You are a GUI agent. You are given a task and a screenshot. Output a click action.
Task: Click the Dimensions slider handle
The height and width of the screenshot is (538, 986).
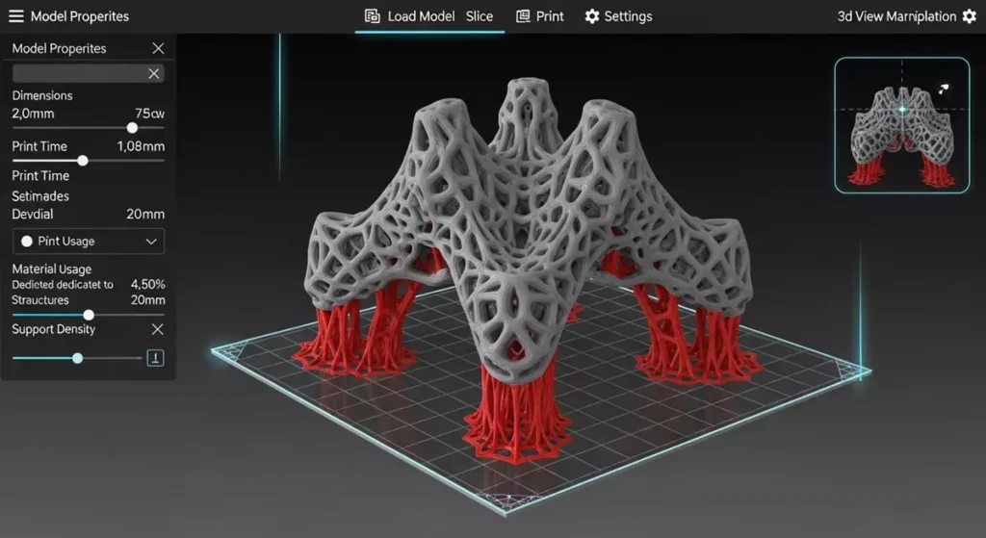click(132, 127)
